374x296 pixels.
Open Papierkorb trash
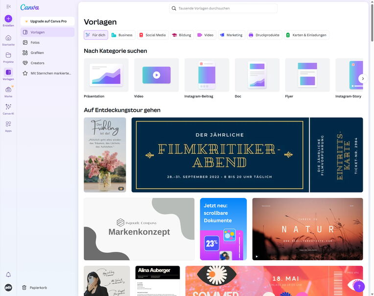point(35,288)
